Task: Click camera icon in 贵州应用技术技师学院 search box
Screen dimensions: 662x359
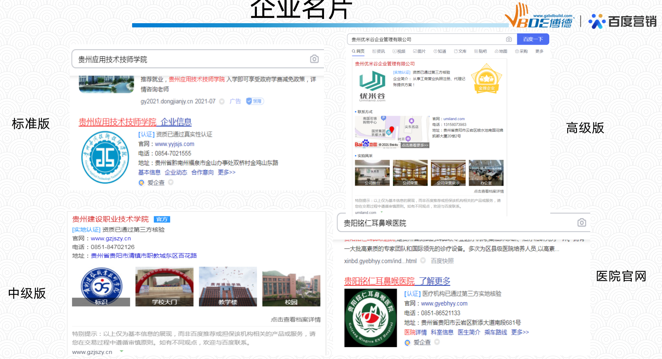Action: point(314,59)
